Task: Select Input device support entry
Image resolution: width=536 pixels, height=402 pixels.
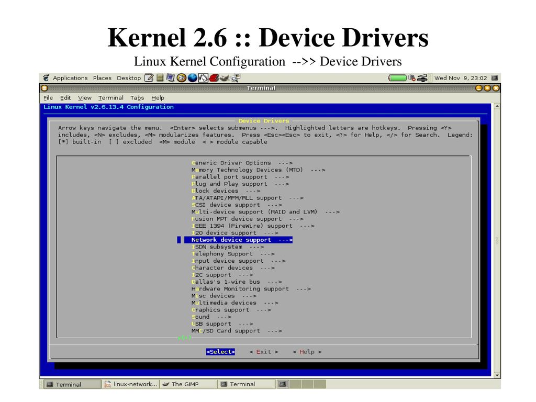Action: click(238, 261)
